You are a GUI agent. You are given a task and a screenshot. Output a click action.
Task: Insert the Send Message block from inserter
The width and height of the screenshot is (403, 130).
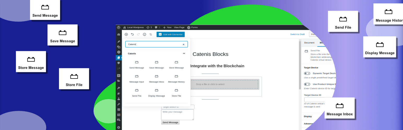coord(137,65)
